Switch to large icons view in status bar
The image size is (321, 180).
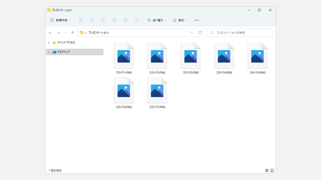272,170
